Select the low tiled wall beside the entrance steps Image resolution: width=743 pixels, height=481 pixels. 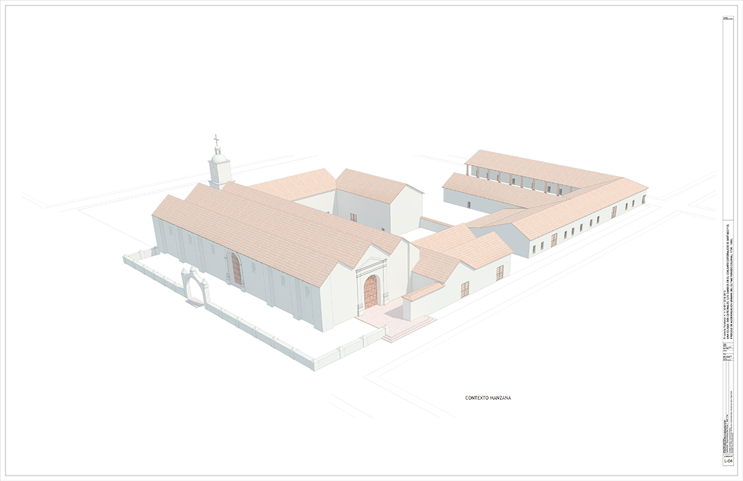click(422, 292)
